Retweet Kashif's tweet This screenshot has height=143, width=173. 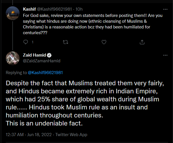pos(65,42)
